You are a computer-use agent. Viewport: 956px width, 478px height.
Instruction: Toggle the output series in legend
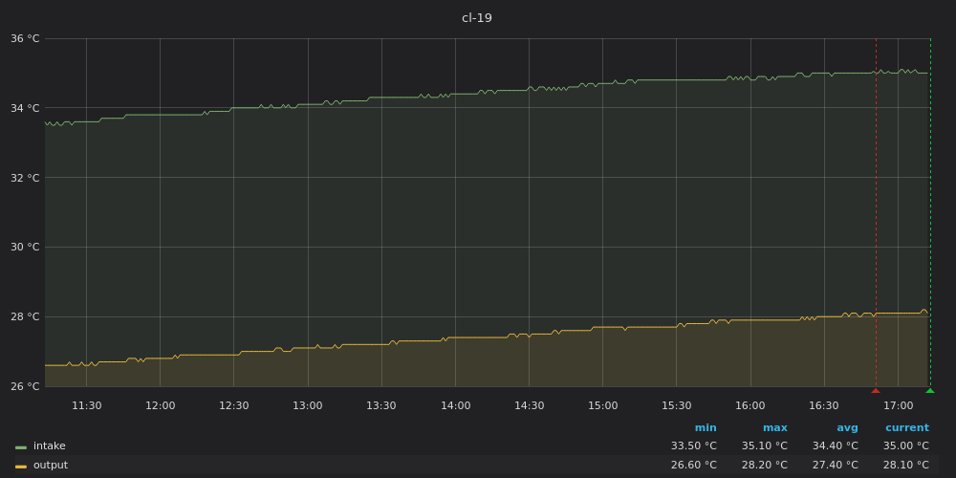point(51,466)
